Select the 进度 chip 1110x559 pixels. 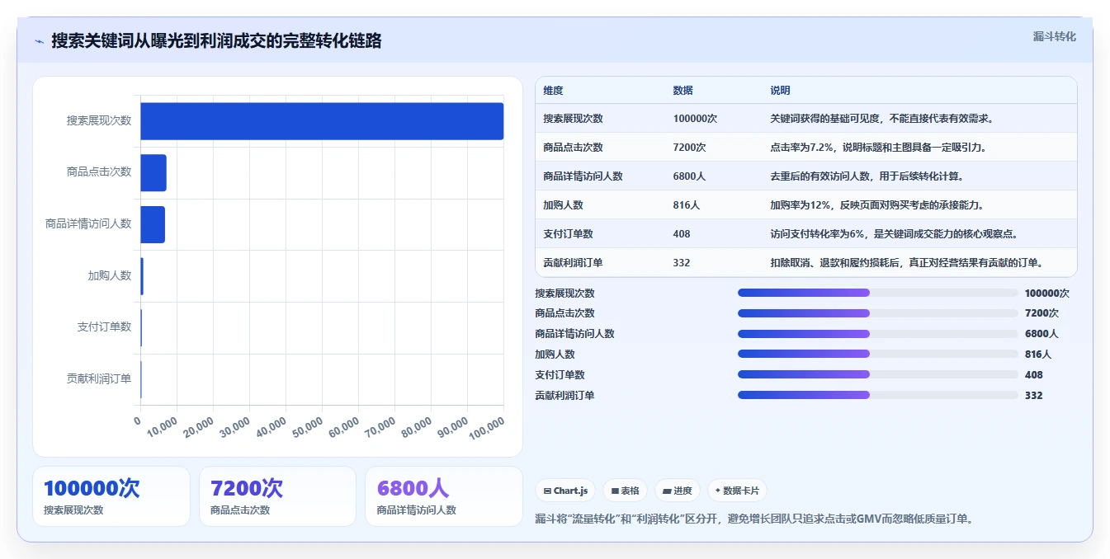coord(678,491)
